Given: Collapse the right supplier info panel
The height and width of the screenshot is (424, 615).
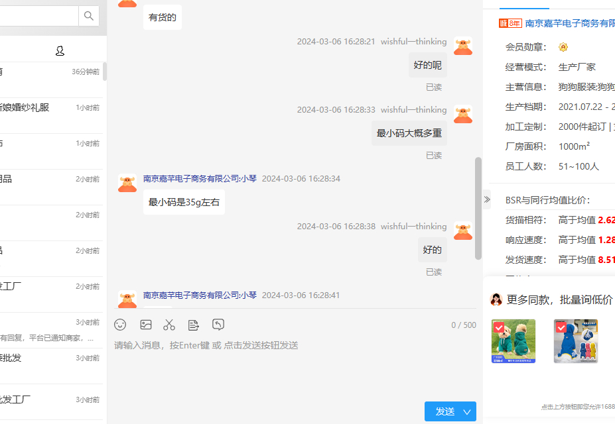Looking at the screenshot, I should [487, 199].
